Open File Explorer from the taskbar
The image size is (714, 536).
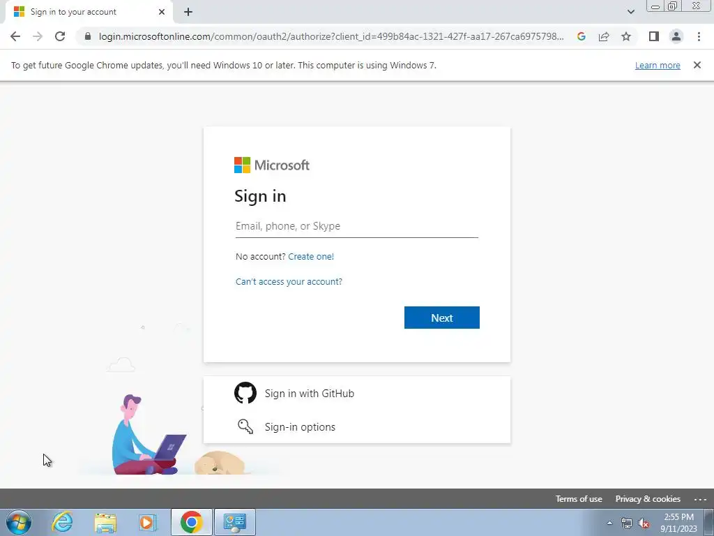(x=105, y=522)
